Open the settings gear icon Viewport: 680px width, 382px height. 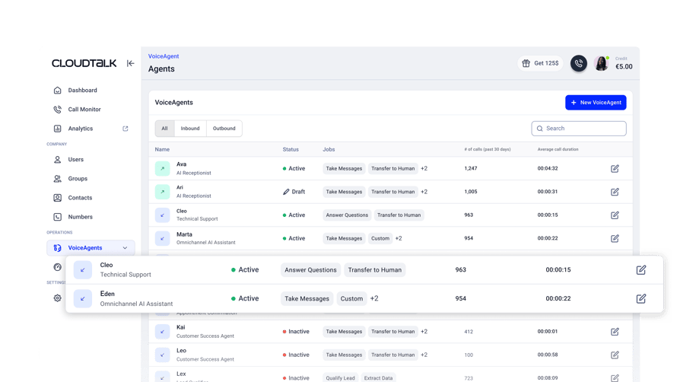click(x=57, y=298)
